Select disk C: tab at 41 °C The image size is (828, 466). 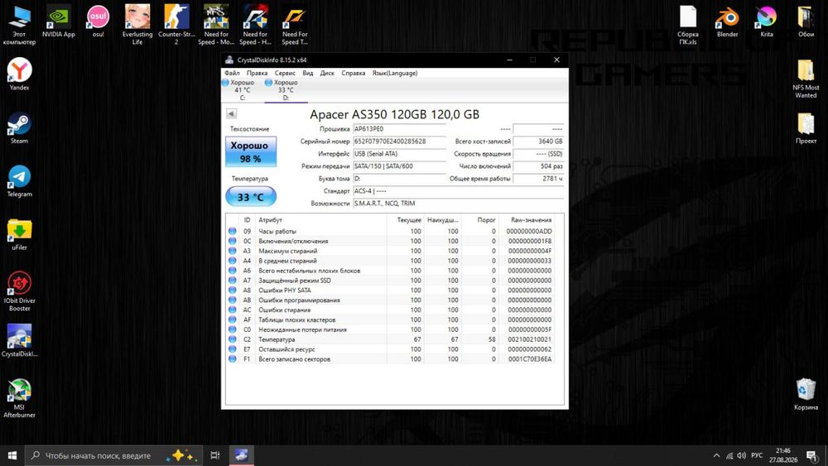[242, 89]
